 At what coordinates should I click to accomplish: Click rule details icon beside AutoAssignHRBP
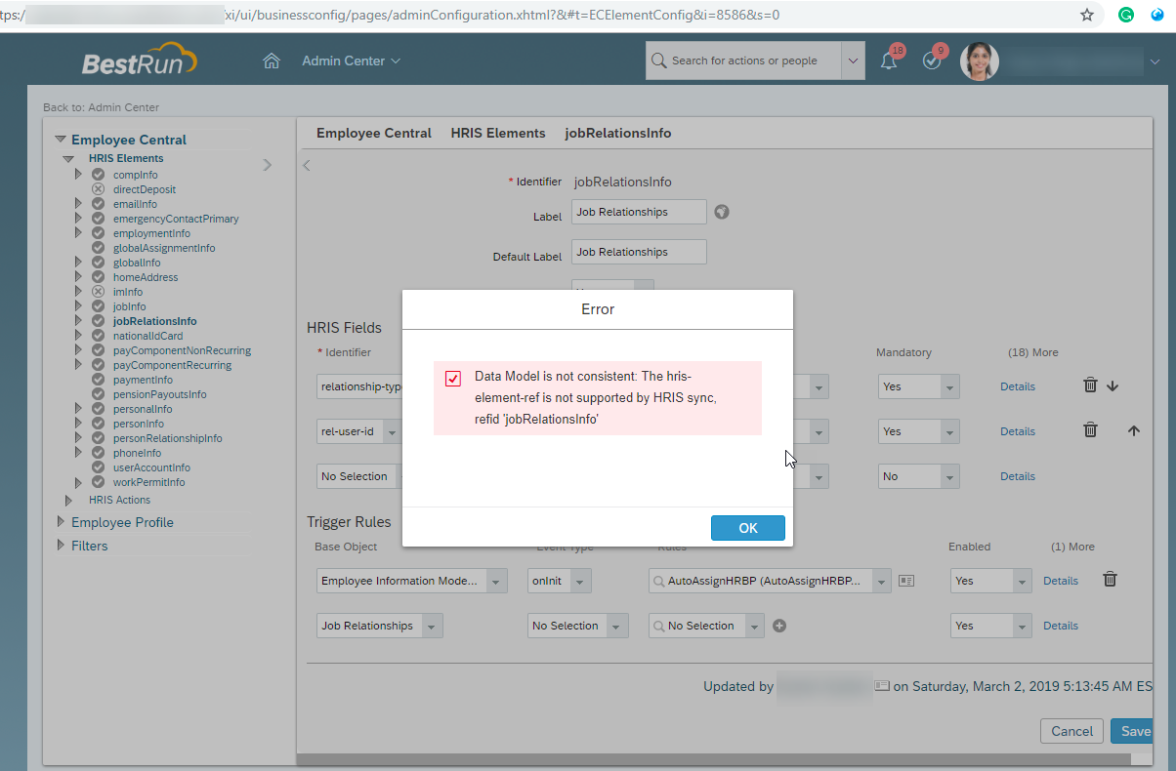click(x=906, y=581)
